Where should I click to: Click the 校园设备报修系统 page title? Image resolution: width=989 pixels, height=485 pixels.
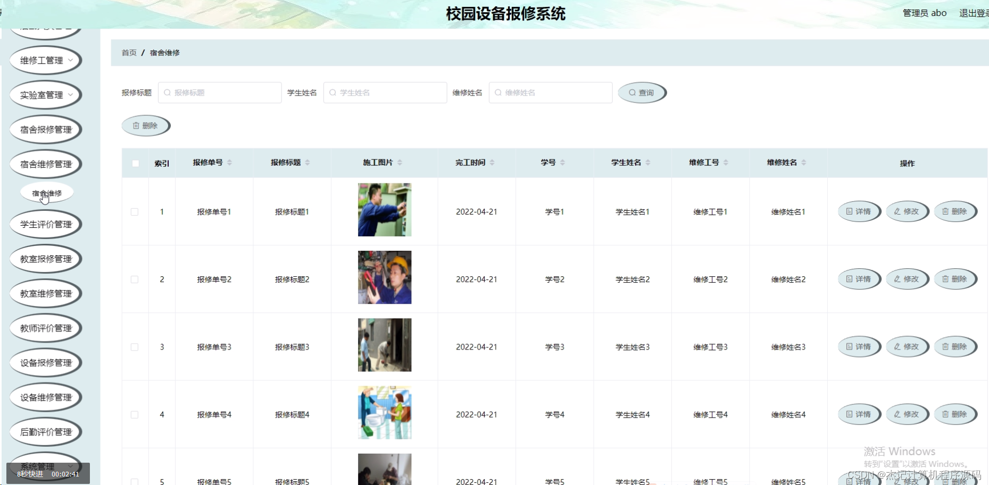click(506, 14)
